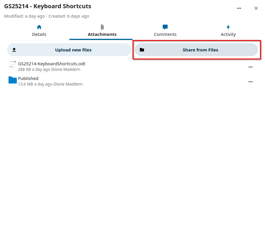This screenshot has width=265, height=232.
Task: Click the home icon above Details
Action: tap(39, 27)
